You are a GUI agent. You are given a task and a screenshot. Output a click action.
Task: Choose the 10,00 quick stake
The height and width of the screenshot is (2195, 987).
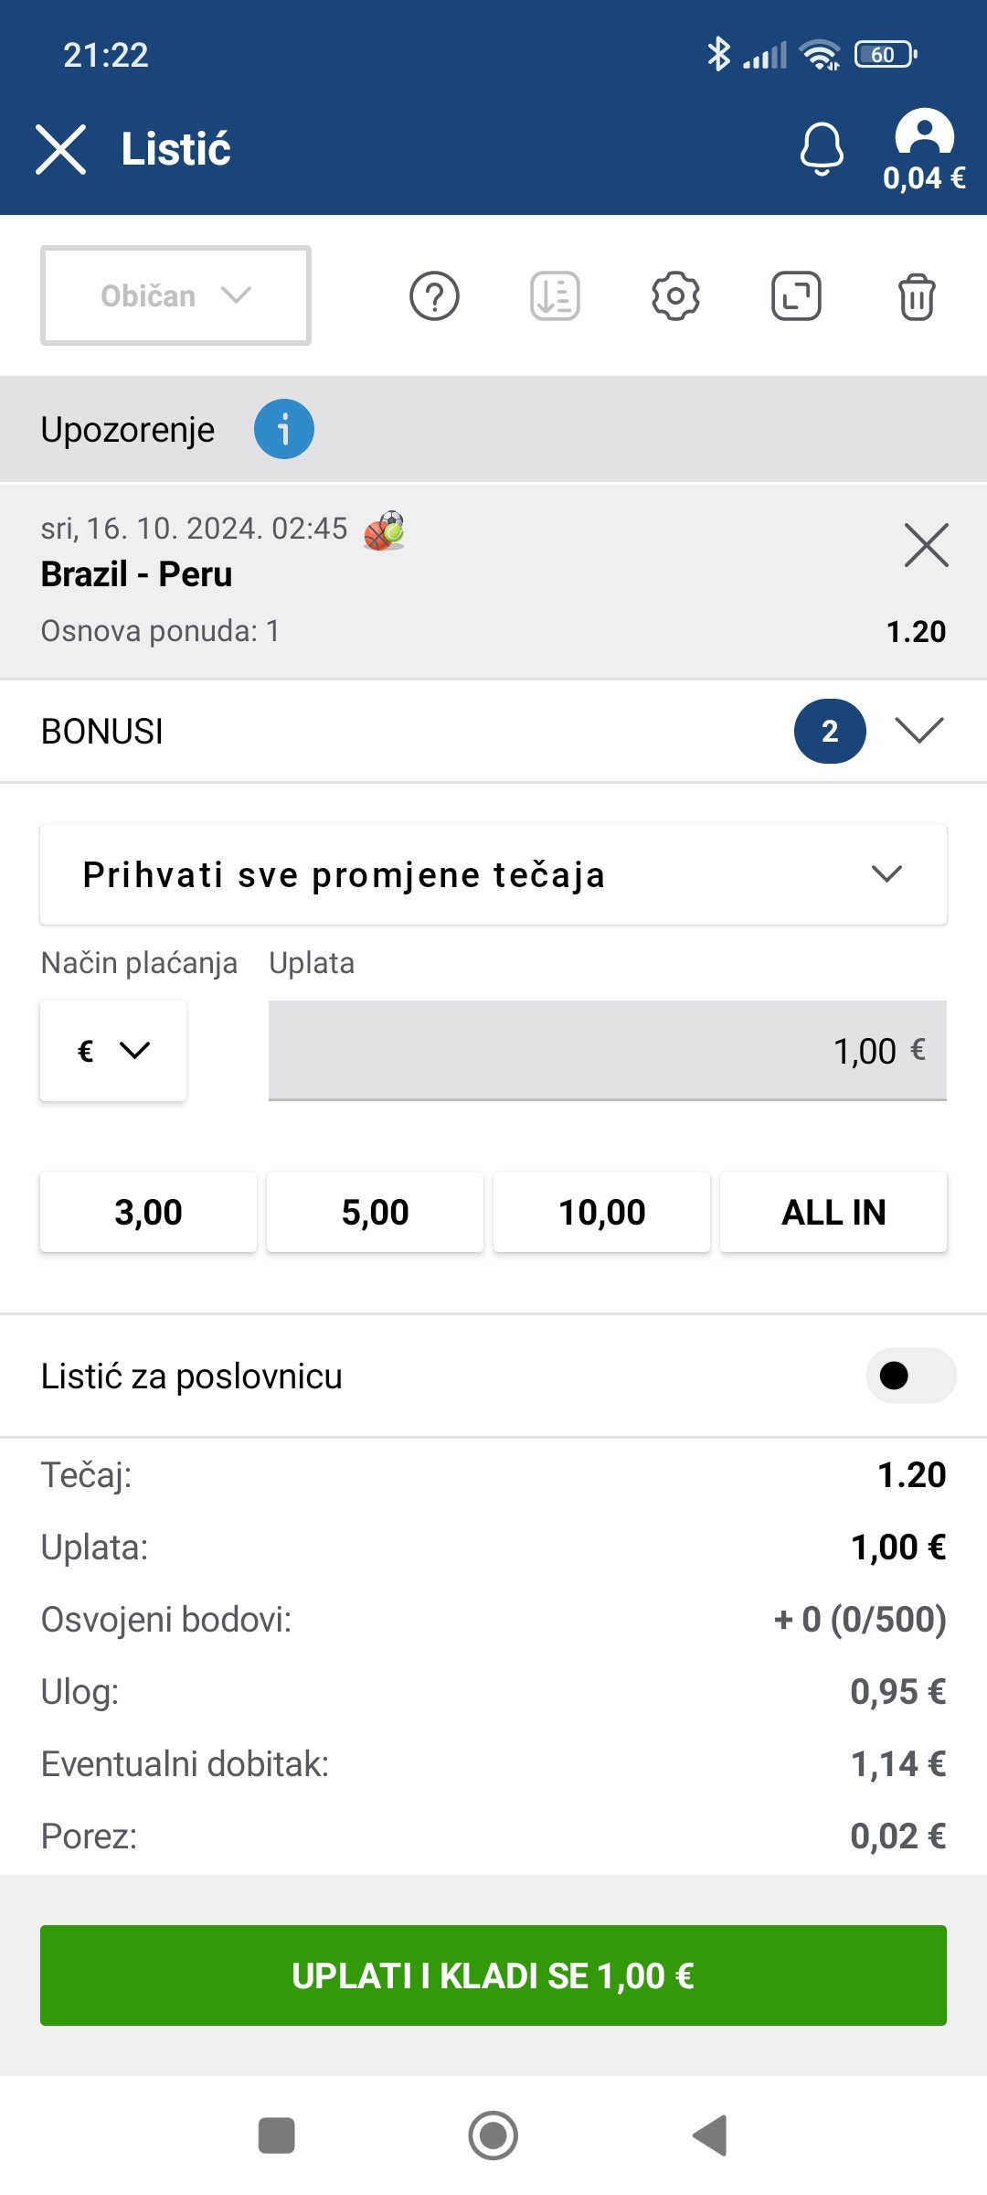click(601, 1212)
